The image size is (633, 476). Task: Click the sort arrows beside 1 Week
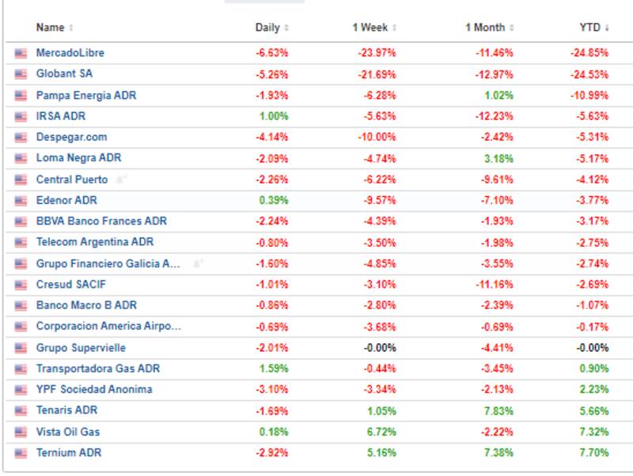(x=394, y=28)
